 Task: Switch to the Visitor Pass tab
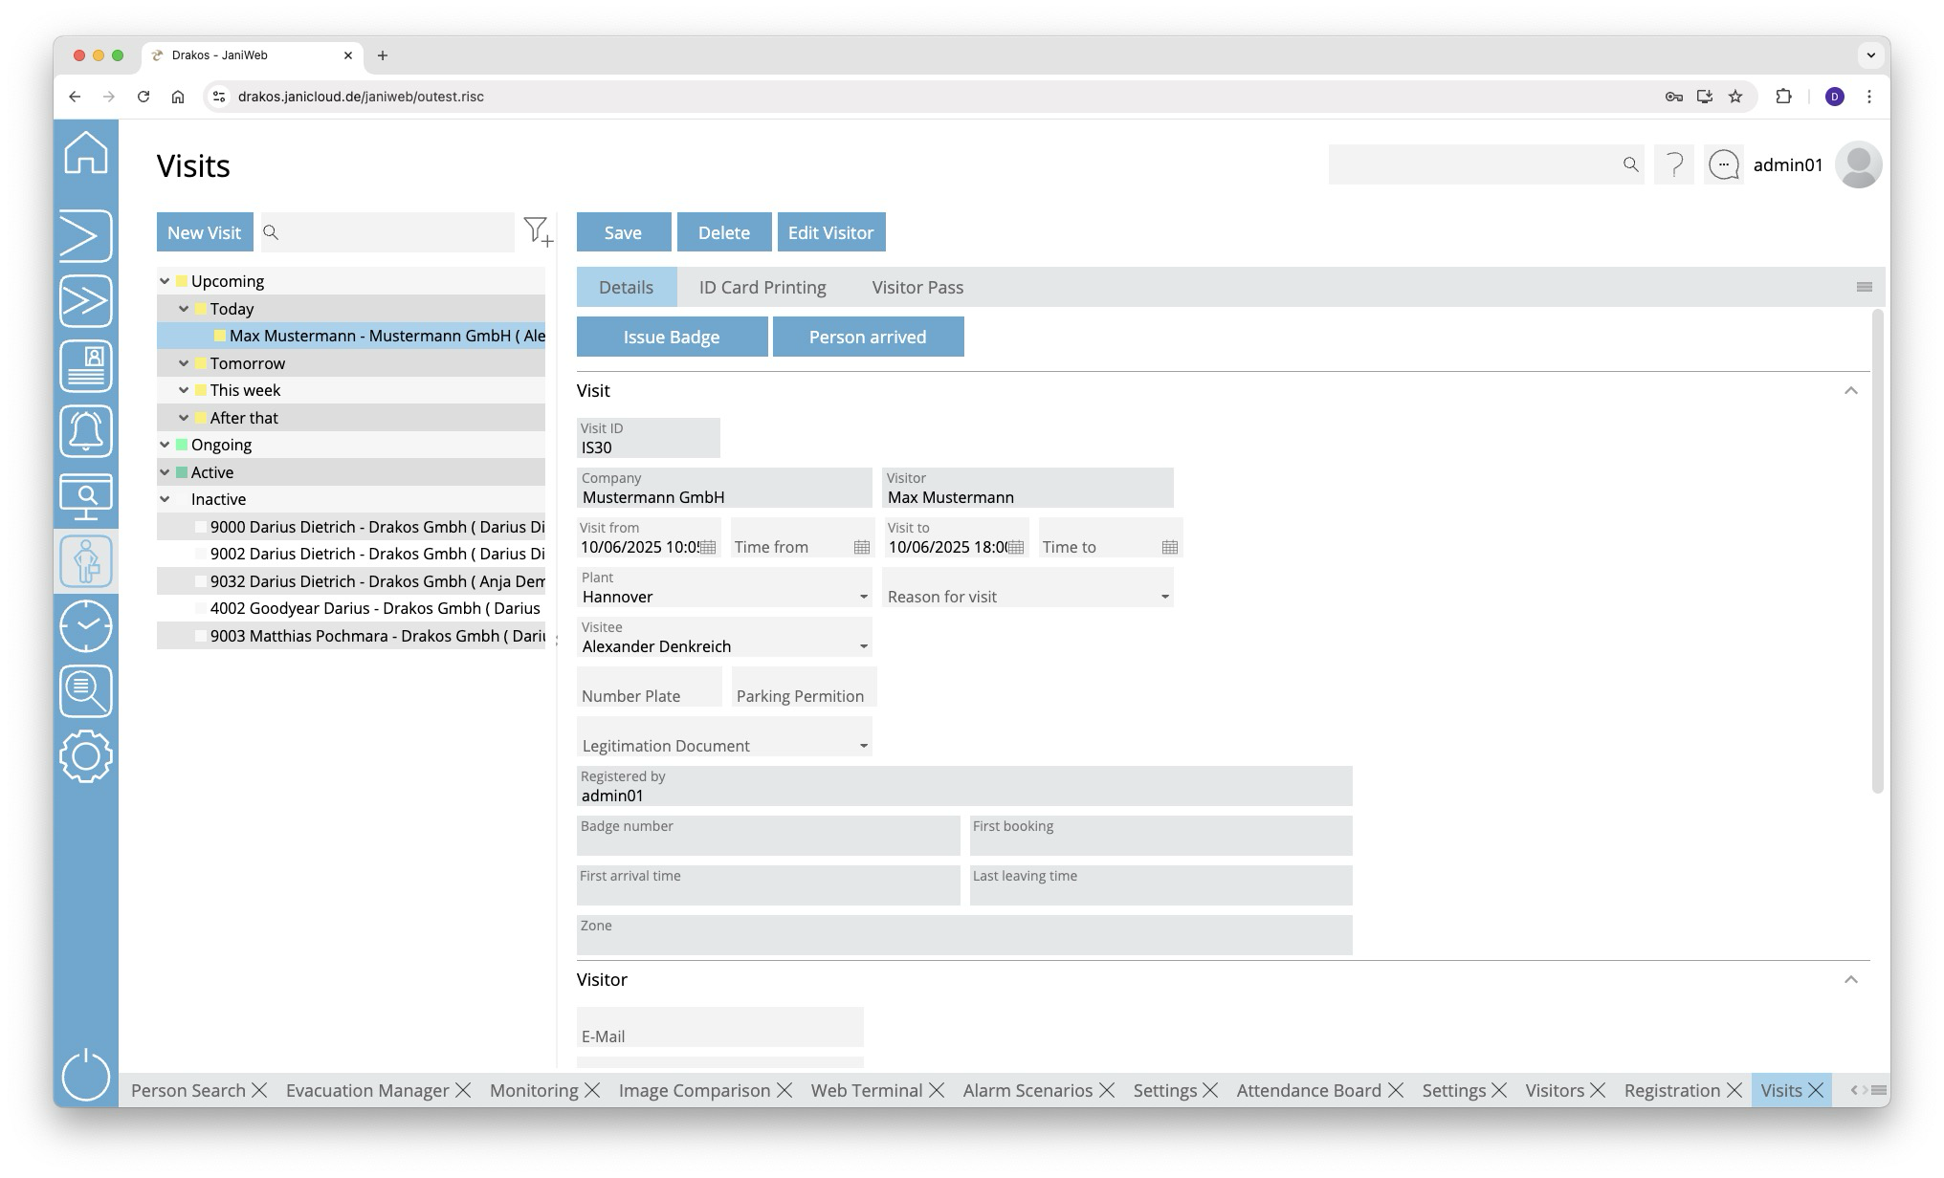(x=917, y=288)
